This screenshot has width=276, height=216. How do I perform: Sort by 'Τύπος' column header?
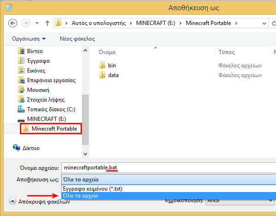coord(226,52)
